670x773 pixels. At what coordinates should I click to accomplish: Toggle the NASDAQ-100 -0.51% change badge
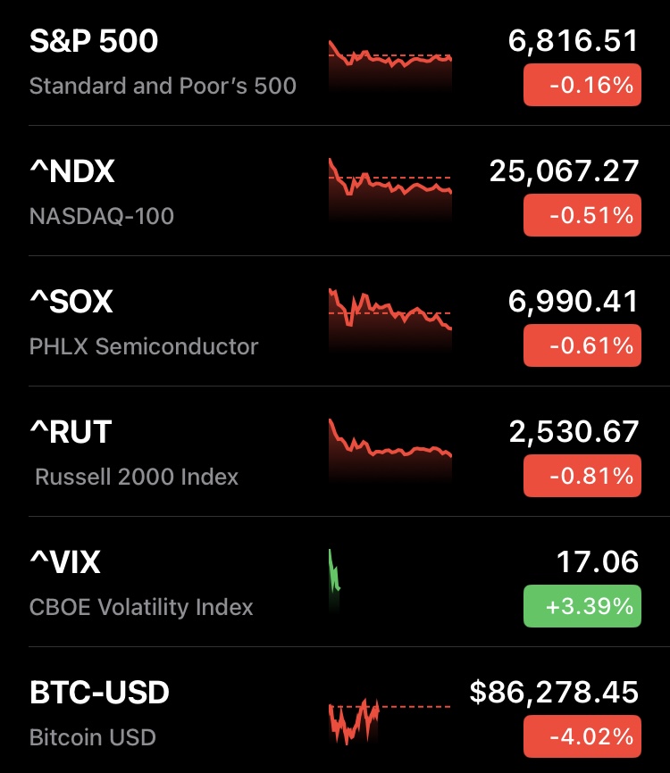(582, 215)
